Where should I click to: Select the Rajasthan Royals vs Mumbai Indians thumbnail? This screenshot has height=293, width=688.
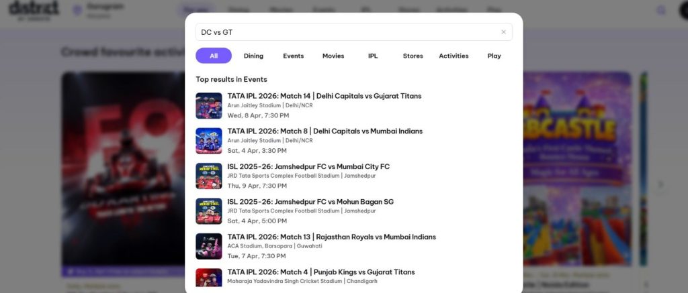[208, 247]
